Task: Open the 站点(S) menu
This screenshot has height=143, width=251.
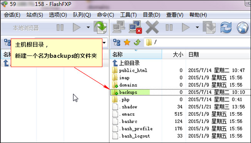Action: pos(35,15)
